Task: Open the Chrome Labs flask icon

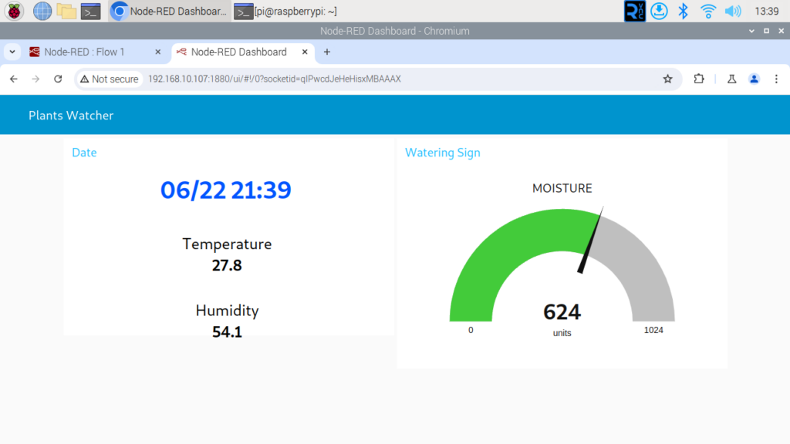Action: tap(731, 79)
